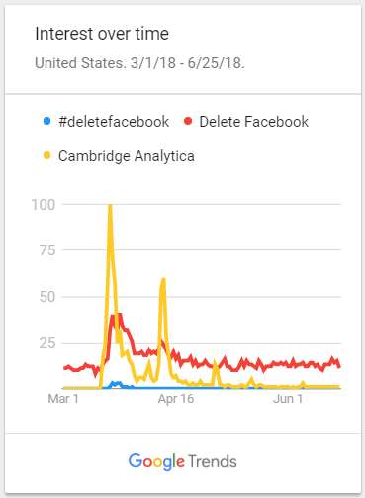Click the 75 y-axis label
The height and width of the screenshot is (498, 365).
tap(47, 250)
